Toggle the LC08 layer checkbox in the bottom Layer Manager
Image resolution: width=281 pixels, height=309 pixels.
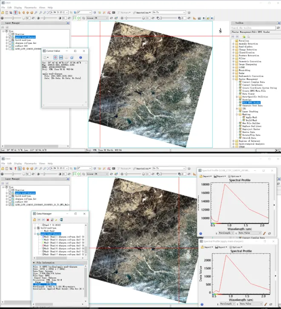10,205
